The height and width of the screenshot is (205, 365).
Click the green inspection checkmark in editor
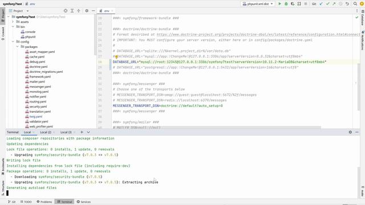[356, 18]
